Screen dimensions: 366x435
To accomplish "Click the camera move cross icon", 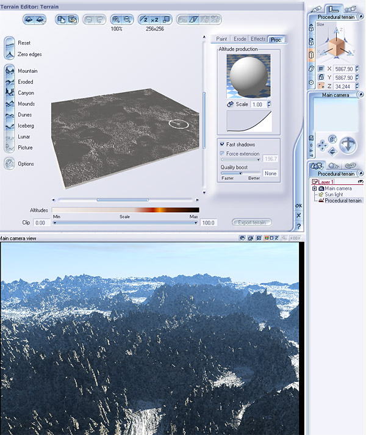I will (x=322, y=145).
